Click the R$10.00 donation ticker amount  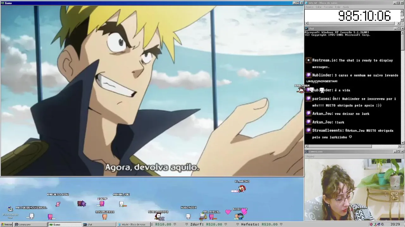coord(163,224)
